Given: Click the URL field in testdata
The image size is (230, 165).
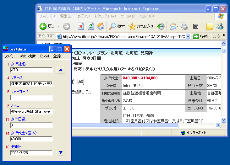Looking at the screenshot, I should (x=31, y=111).
